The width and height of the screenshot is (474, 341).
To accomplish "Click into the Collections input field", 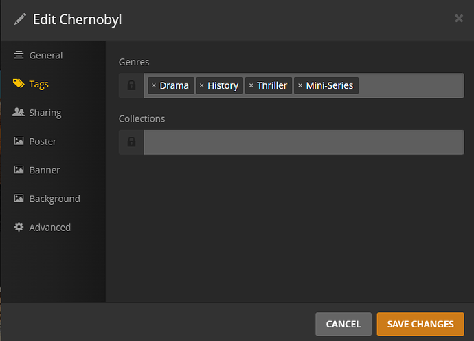I will click(x=304, y=142).
